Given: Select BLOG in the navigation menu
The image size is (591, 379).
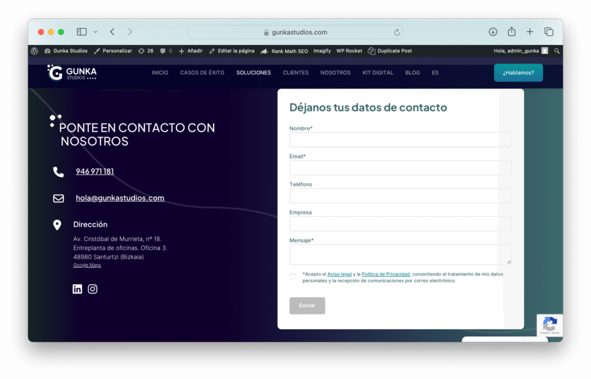Looking at the screenshot, I should (412, 73).
